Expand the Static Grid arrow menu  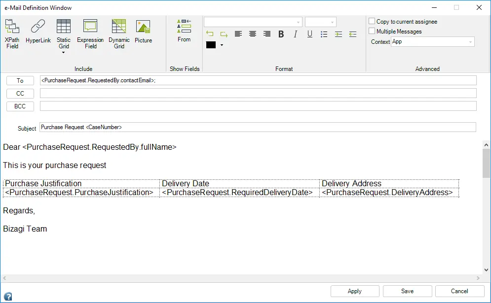[x=64, y=53]
